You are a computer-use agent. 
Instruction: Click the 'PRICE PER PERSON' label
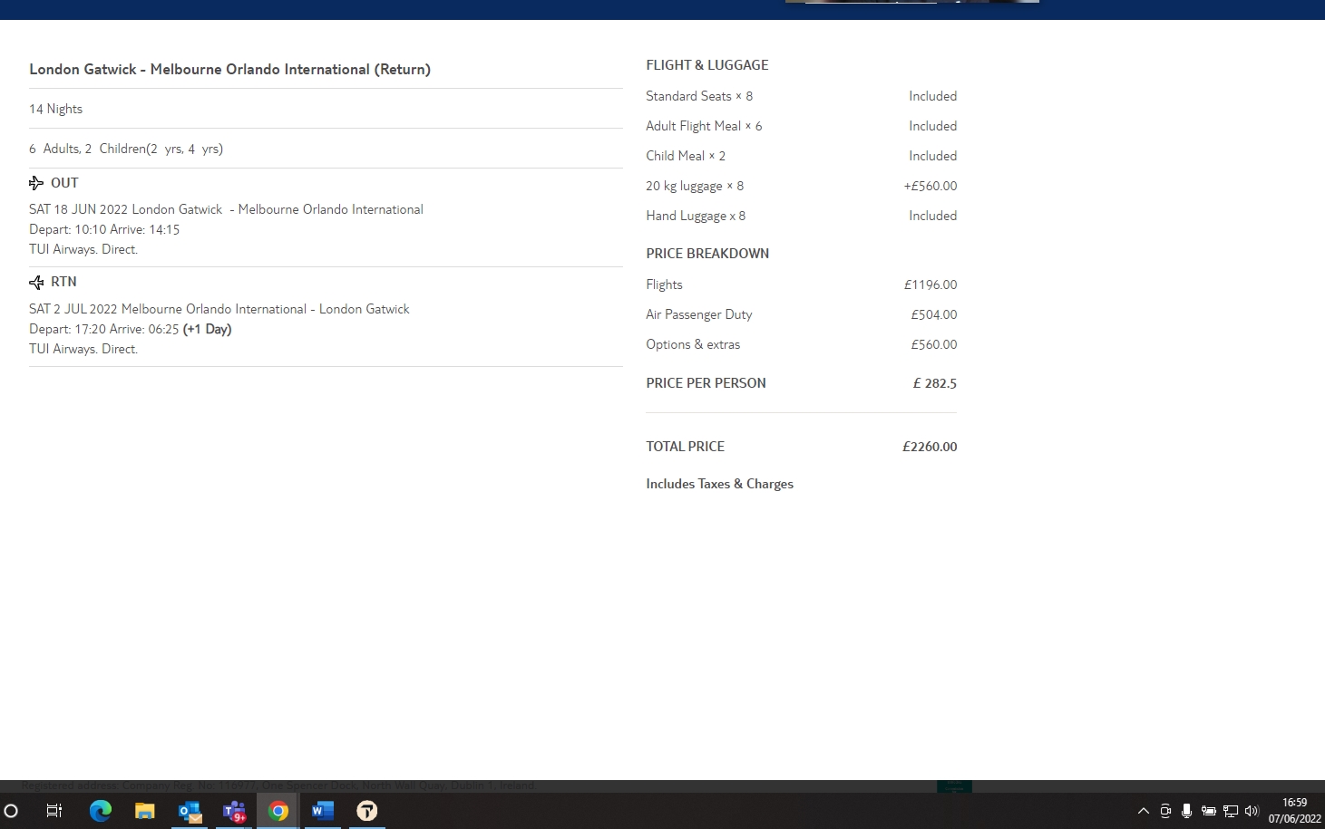706,383
